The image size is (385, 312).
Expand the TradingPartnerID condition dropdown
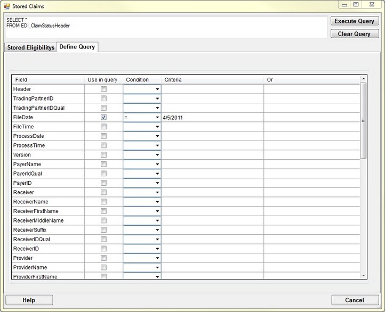pos(157,98)
